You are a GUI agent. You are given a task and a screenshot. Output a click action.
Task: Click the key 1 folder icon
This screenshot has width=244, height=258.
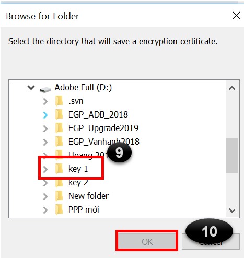coord(59,169)
